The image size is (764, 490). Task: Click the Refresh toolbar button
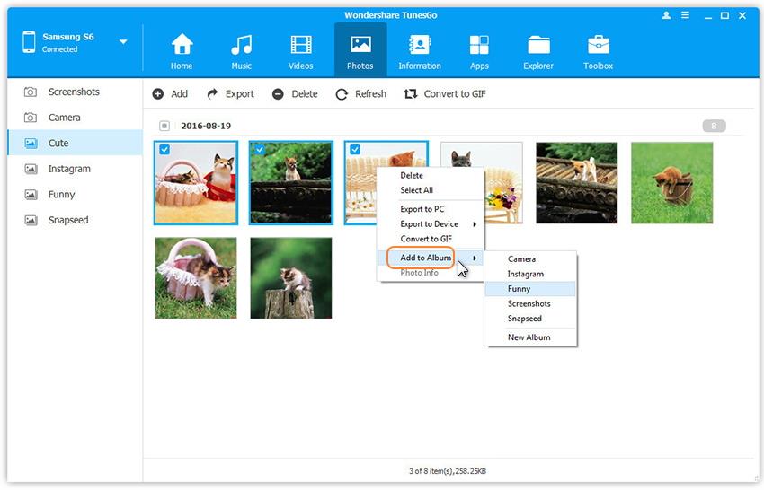coord(361,94)
